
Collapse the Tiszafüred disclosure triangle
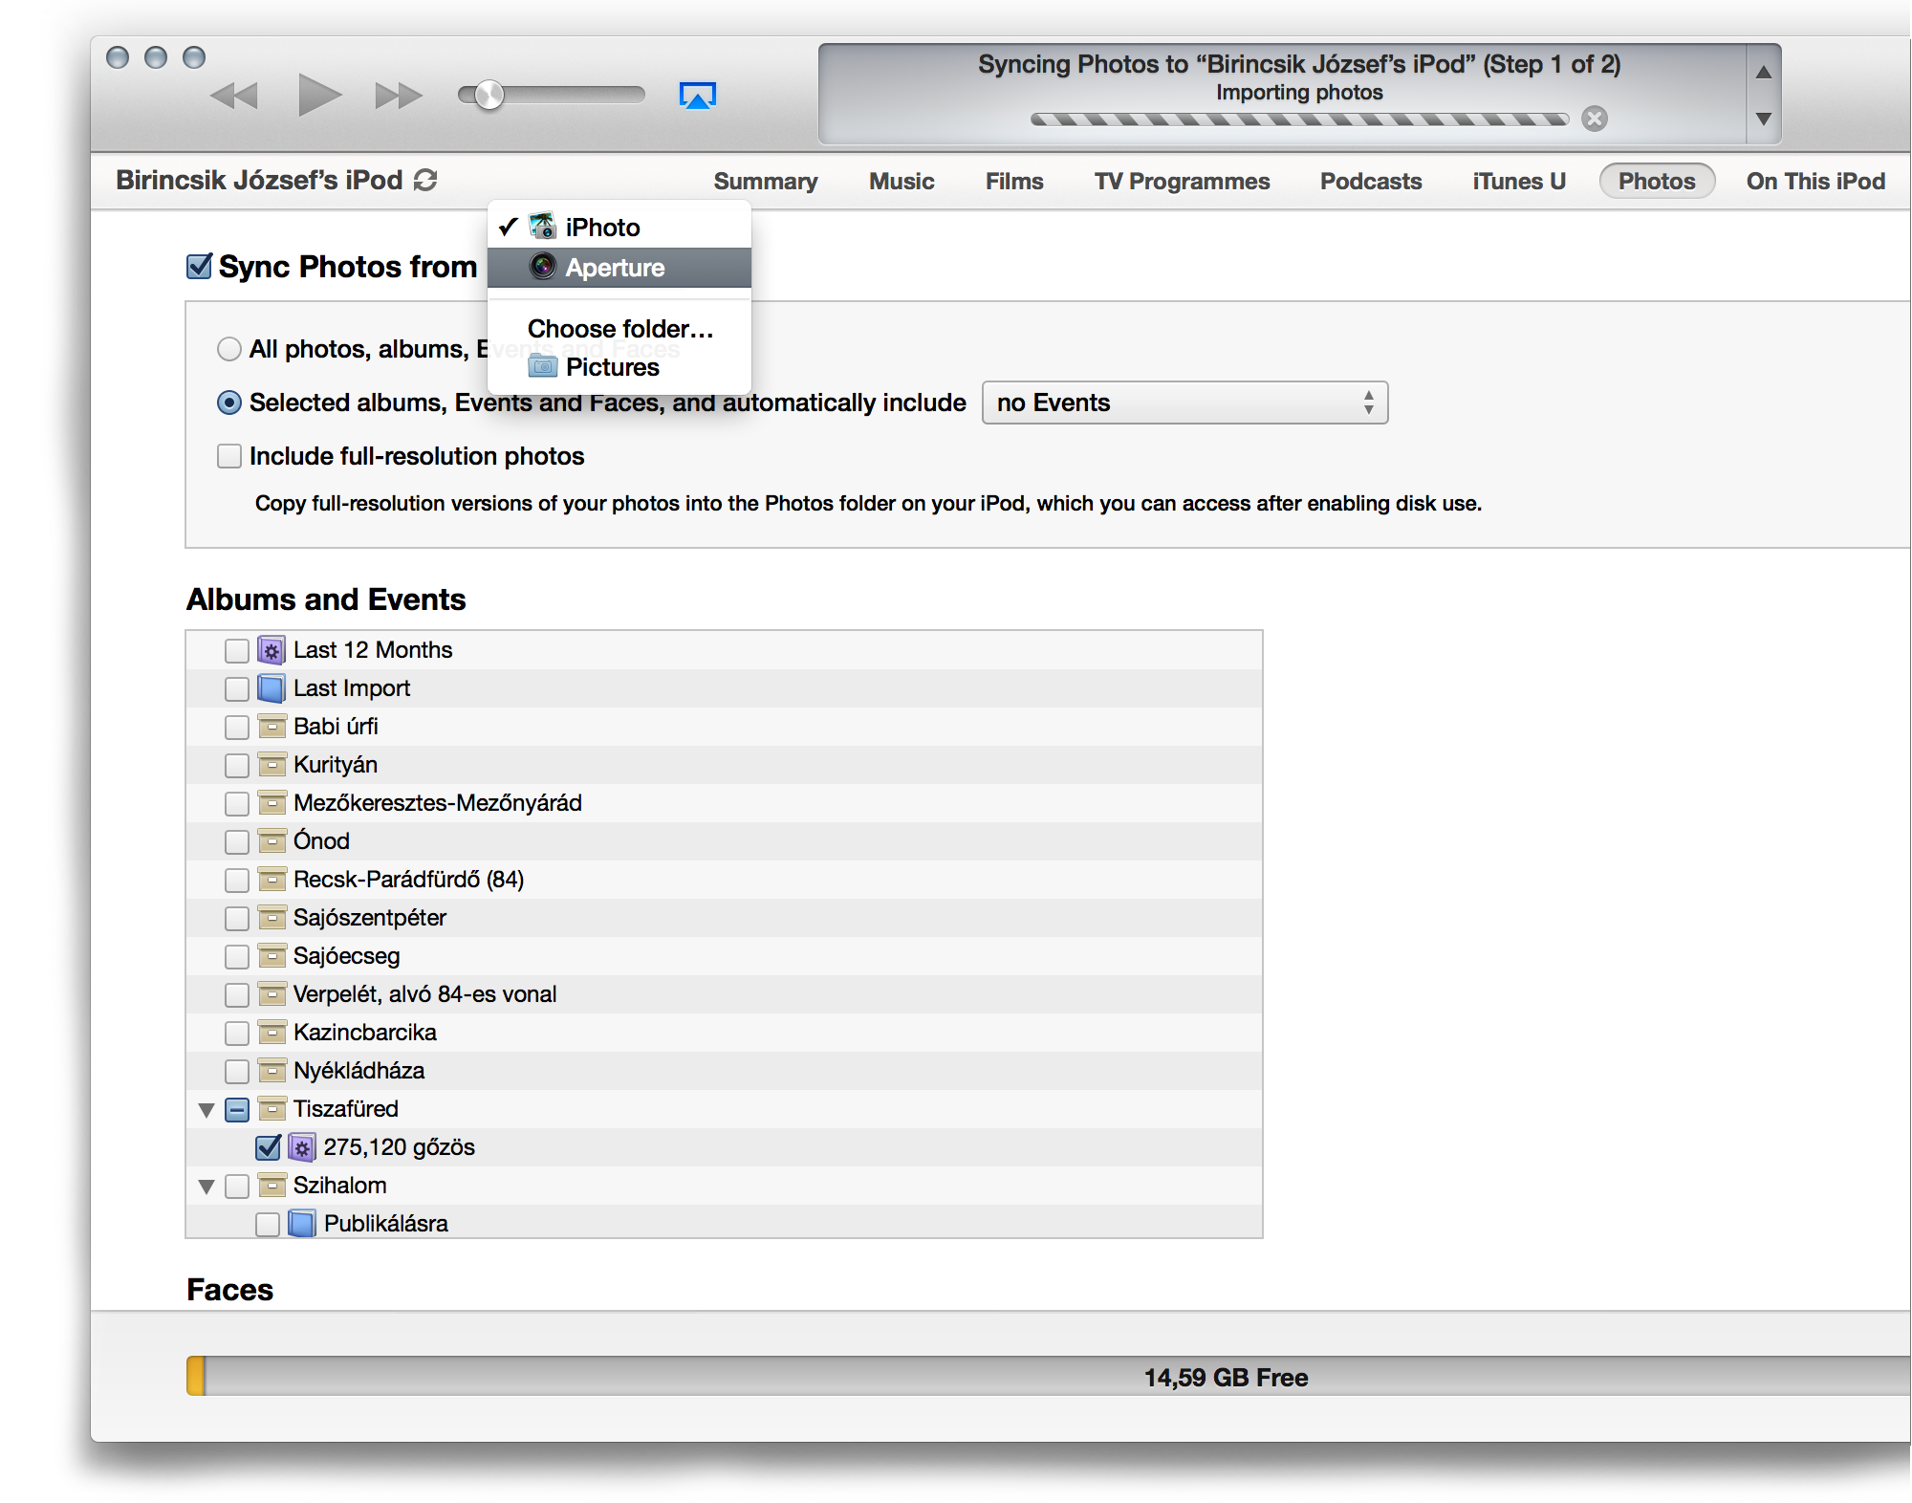(x=206, y=1110)
